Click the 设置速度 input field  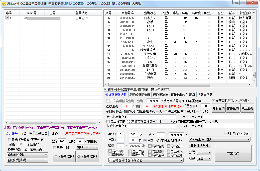[x=205, y=106]
